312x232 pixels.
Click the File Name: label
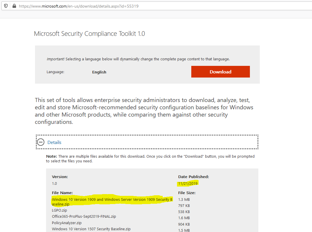click(x=62, y=193)
